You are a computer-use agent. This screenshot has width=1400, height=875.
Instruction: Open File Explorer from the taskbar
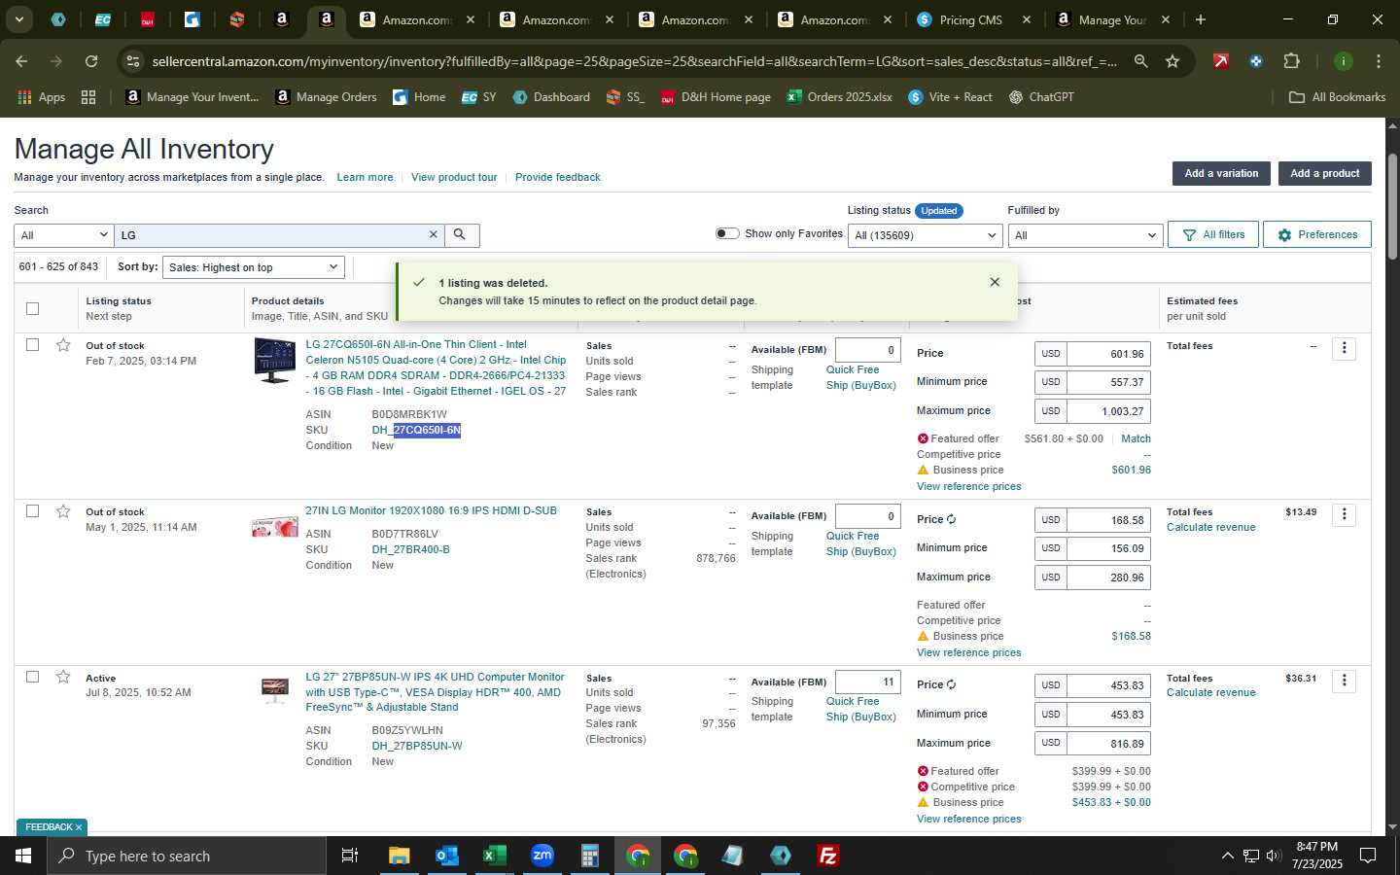point(399,856)
